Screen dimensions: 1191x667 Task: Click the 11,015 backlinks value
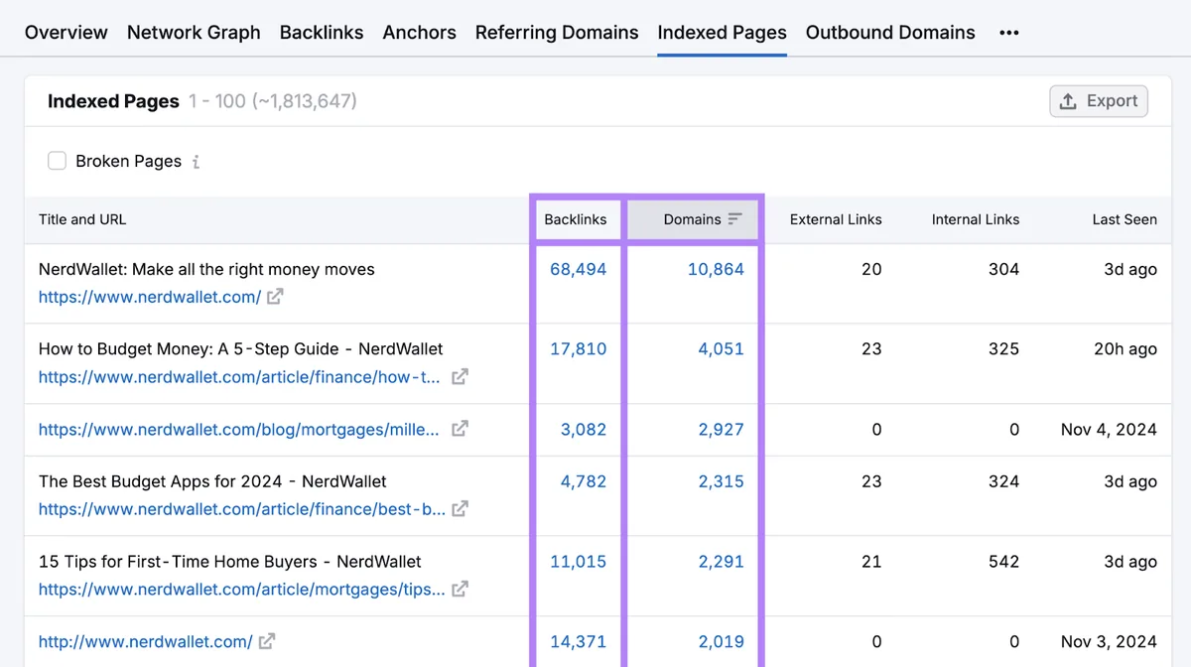579,562
